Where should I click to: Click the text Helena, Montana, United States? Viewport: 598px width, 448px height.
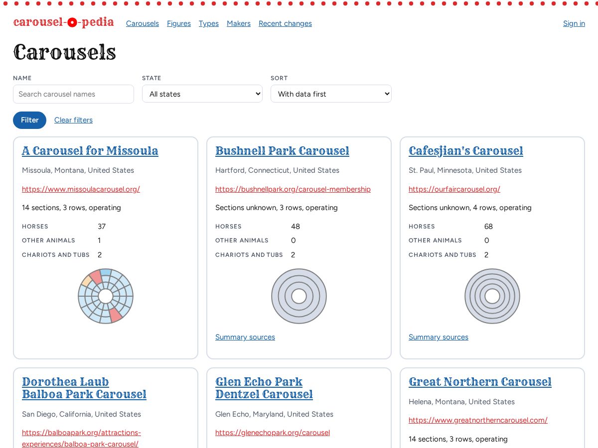tap(461, 402)
